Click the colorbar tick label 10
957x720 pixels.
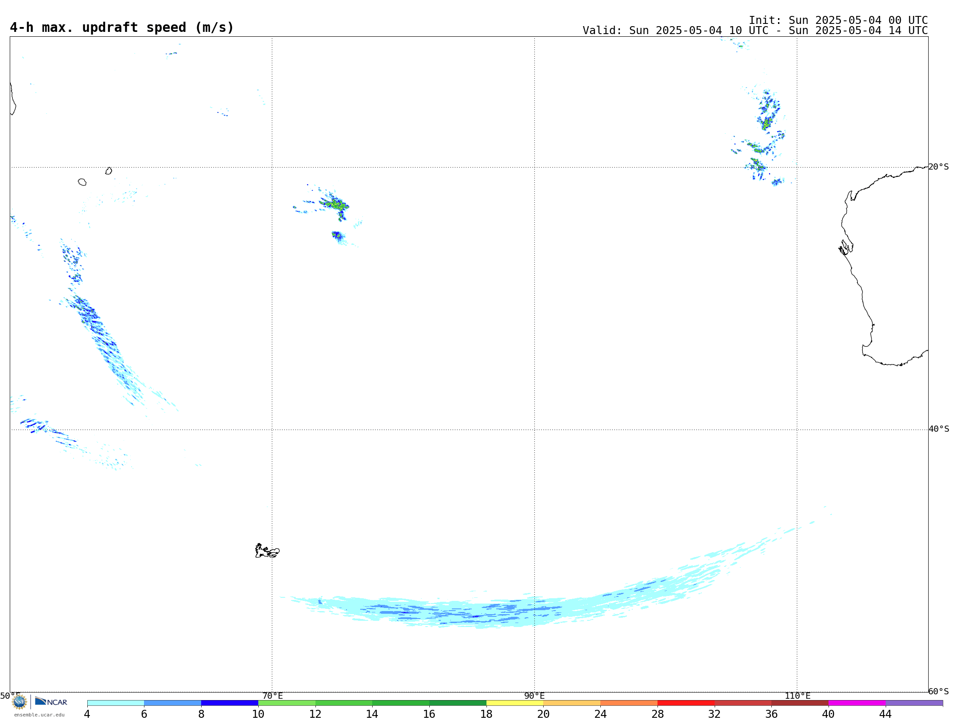258,714
